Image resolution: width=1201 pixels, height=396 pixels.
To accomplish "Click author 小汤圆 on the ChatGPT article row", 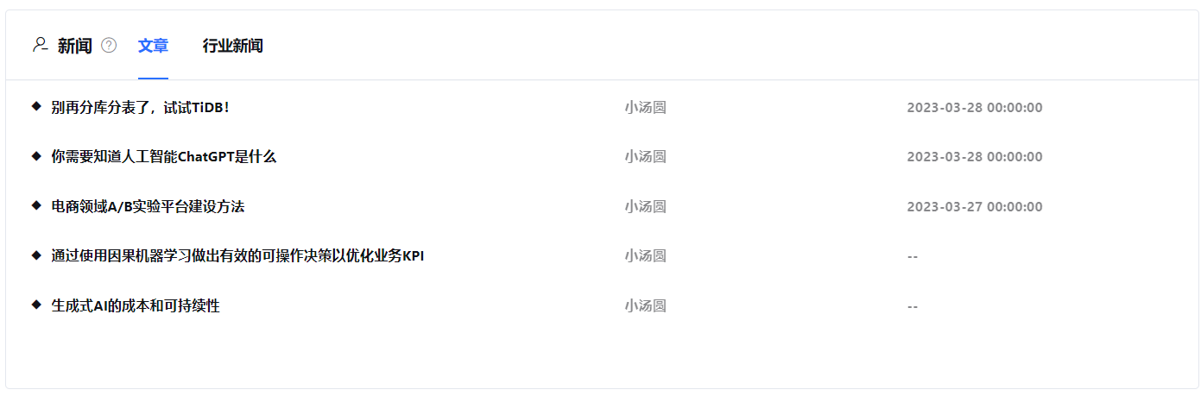I will (646, 157).
